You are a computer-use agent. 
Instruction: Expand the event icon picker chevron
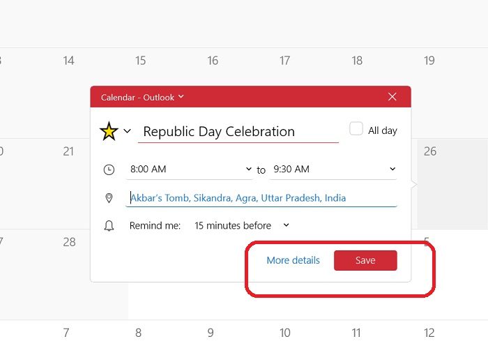127,131
